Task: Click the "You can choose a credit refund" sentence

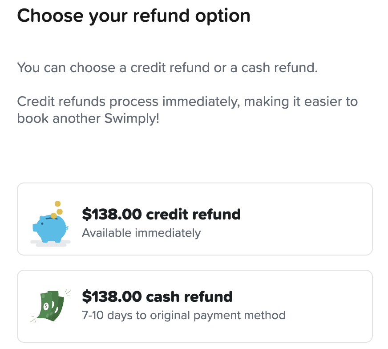Action: pos(167,68)
